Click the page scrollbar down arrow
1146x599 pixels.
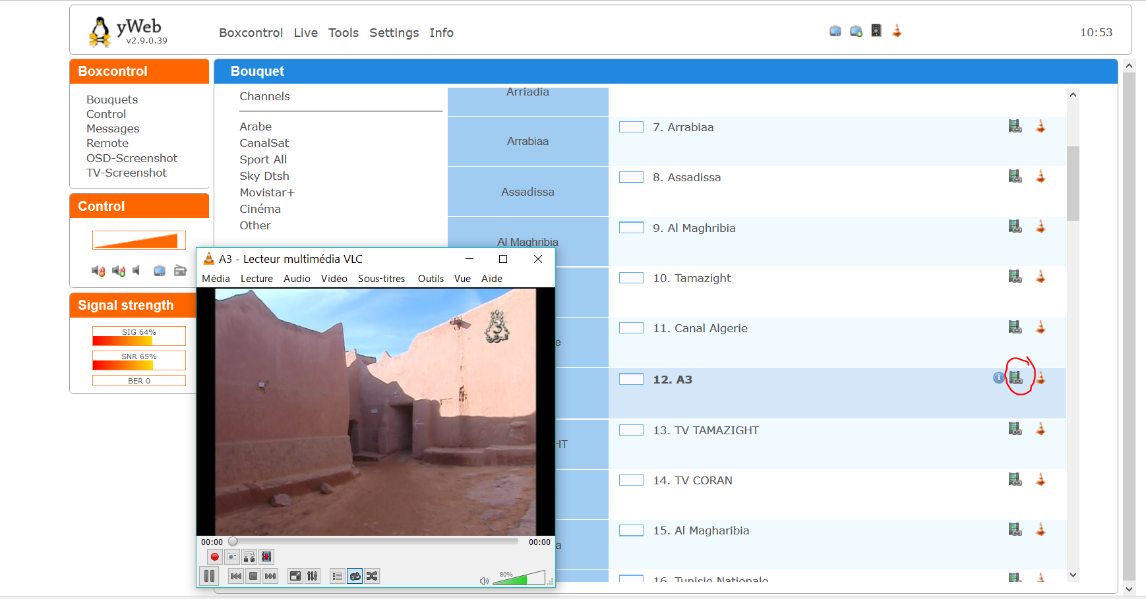[x=1130, y=589]
